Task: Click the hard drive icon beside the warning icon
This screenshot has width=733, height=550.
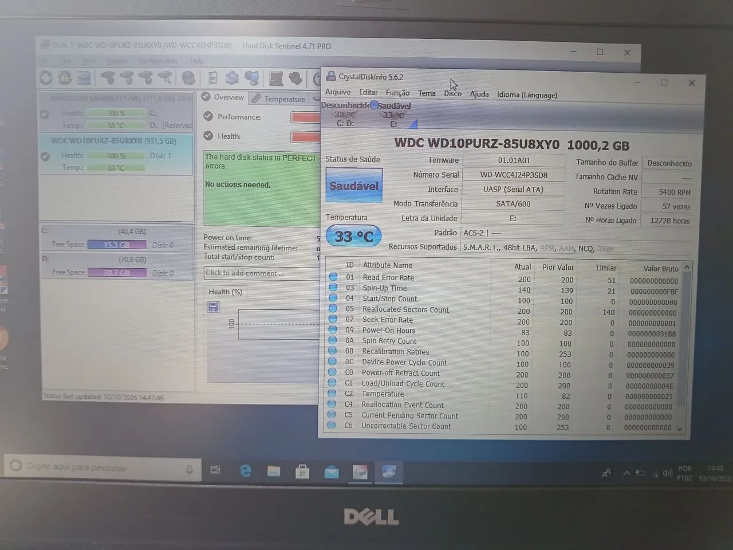Action: [84, 77]
